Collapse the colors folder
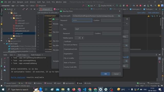 click(x=11, y=18)
